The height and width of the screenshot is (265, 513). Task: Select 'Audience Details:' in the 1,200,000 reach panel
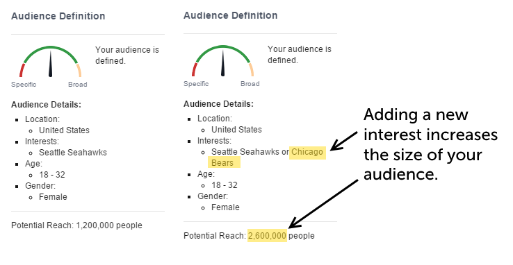[46, 105]
